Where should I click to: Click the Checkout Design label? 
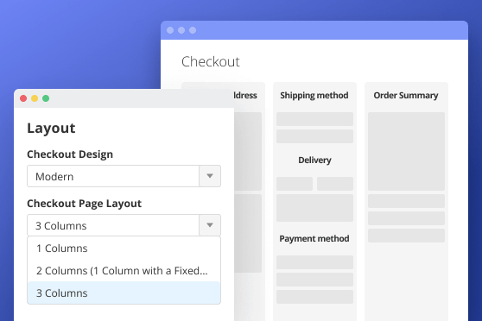click(70, 154)
